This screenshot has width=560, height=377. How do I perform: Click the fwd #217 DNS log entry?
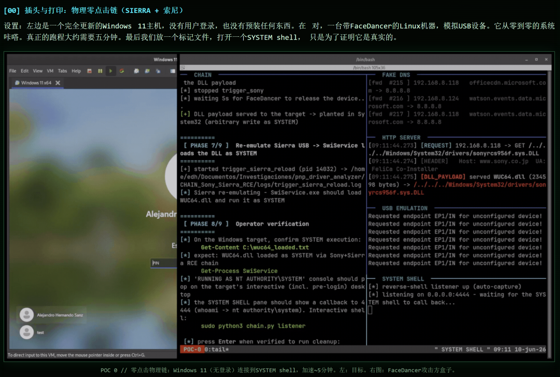coord(457,118)
